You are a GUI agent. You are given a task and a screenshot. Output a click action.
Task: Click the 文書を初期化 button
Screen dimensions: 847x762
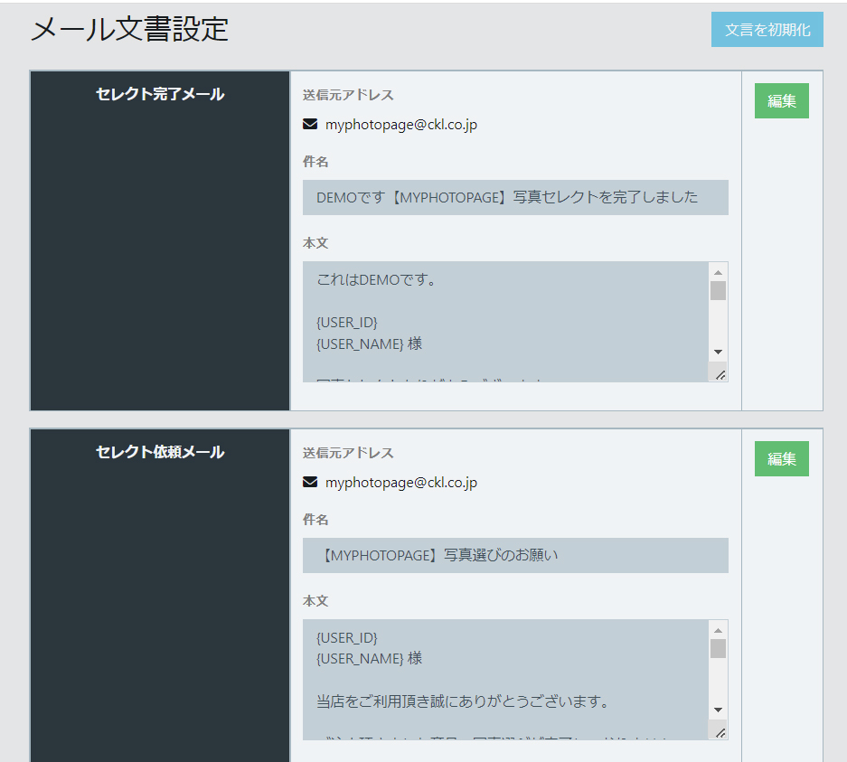pos(767,29)
